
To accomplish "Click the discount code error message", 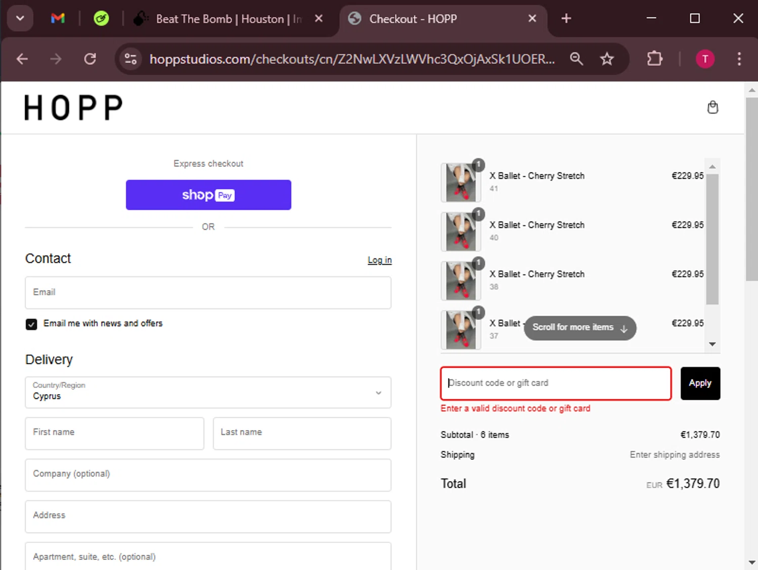I will 515,408.
